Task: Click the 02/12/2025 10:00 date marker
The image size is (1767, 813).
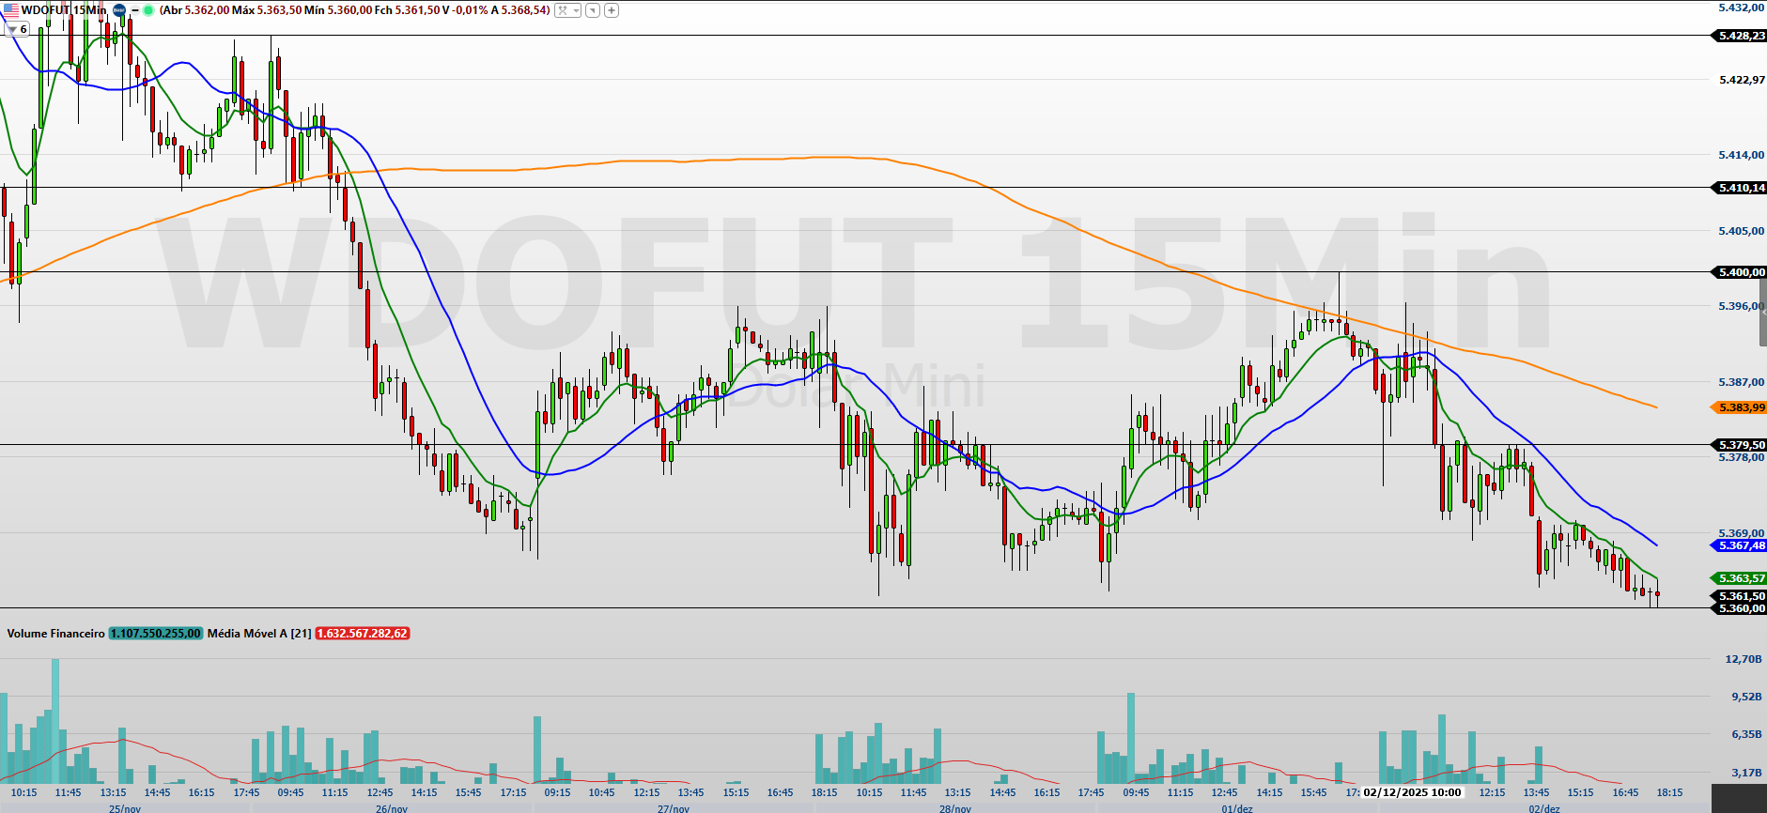Action: click(1412, 792)
